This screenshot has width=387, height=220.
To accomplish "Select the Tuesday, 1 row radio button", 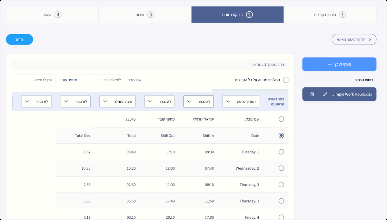I will click(281, 152).
